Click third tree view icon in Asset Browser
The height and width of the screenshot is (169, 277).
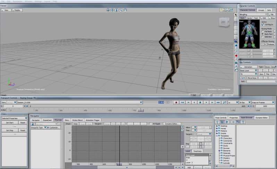(227, 122)
